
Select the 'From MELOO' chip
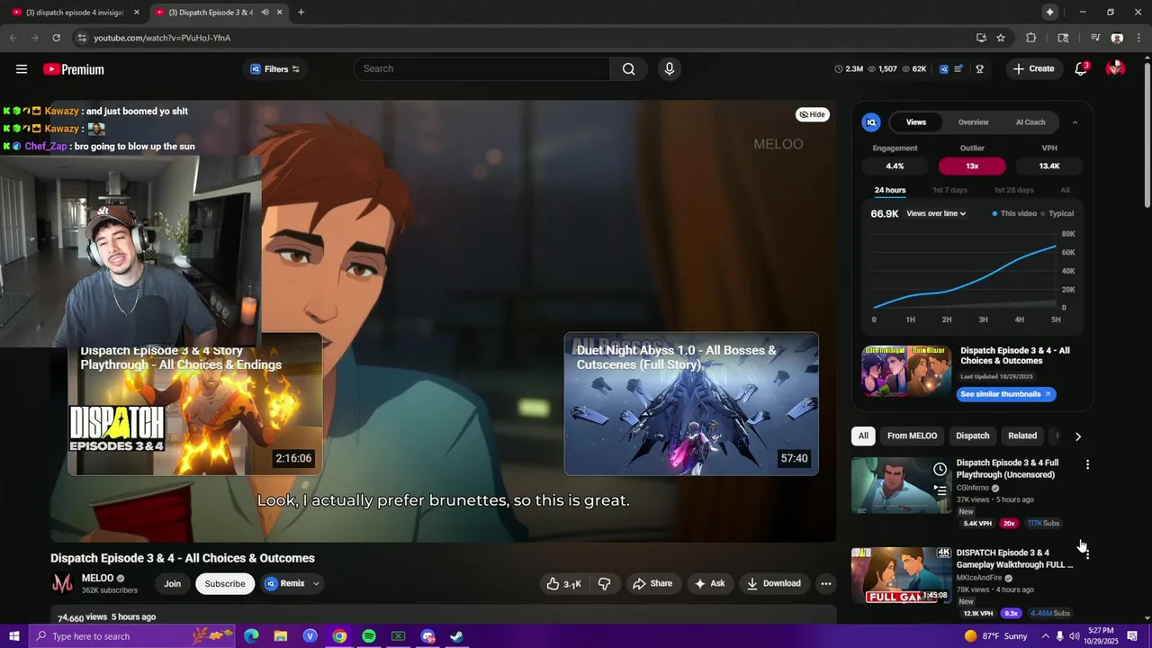click(x=912, y=436)
